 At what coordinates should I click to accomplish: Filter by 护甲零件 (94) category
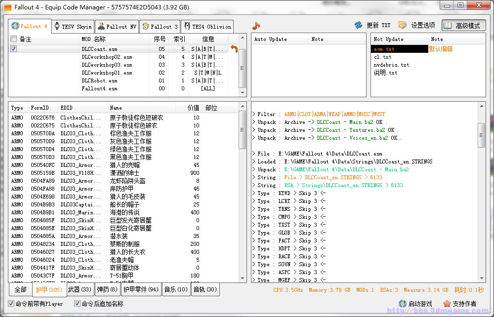pos(141,289)
